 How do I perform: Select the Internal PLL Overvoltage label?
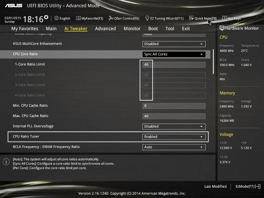33,126
